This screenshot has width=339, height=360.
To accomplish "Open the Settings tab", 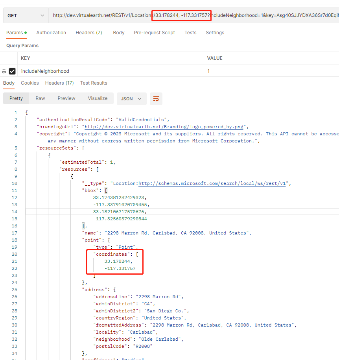I will [215, 33].
